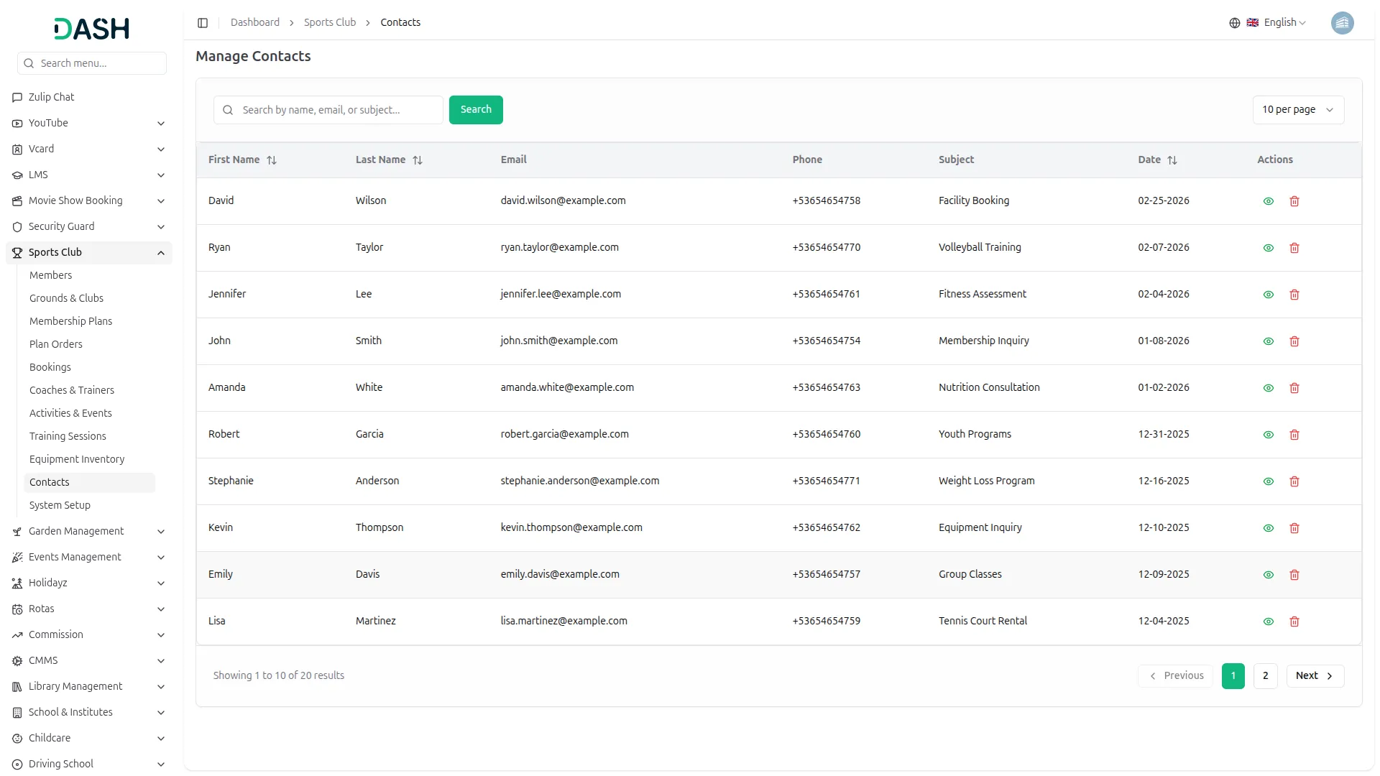Screen dimensions: 1380x776
Task: Focus the contact search input field
Action: click(x=338, y=110)
